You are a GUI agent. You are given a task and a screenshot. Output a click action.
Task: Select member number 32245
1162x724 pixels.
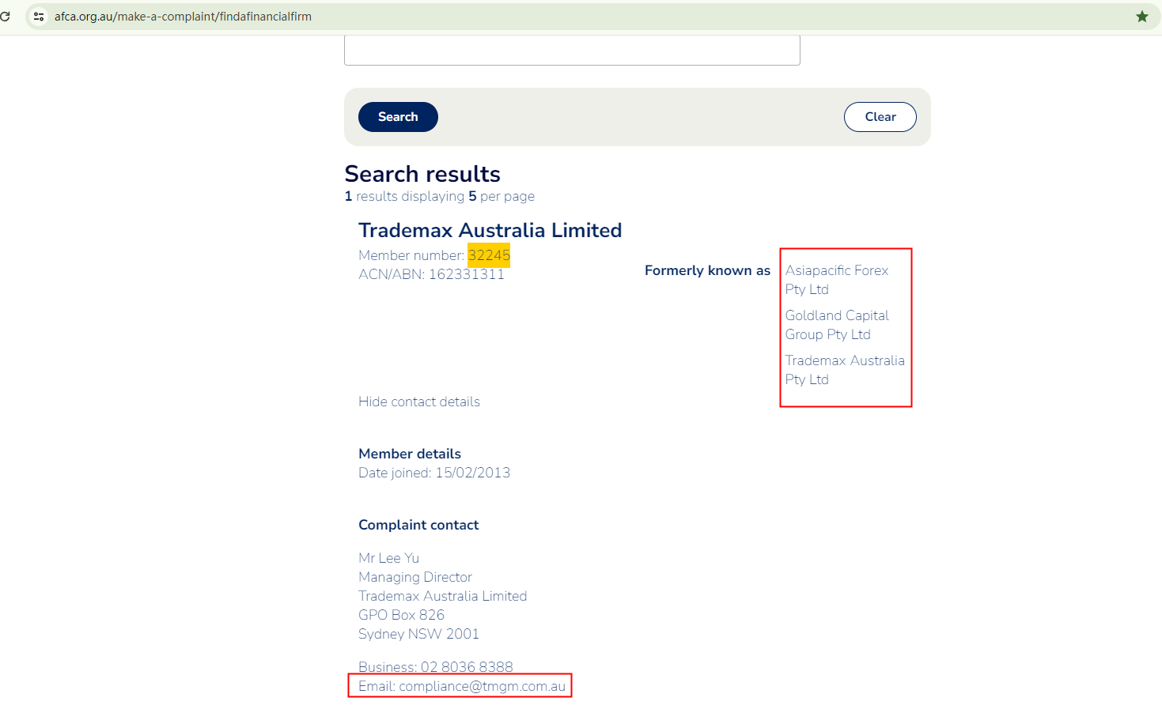[x=489, y=255]
